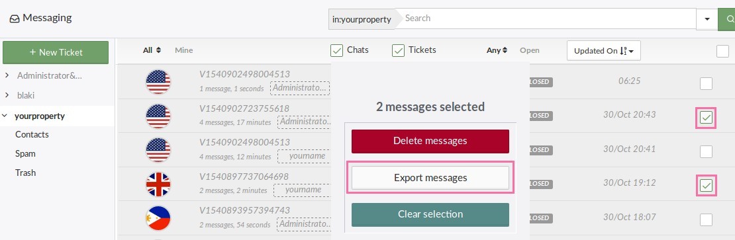Open the Any status dropdown
This screenshot has width=735, height=240.
497,50
